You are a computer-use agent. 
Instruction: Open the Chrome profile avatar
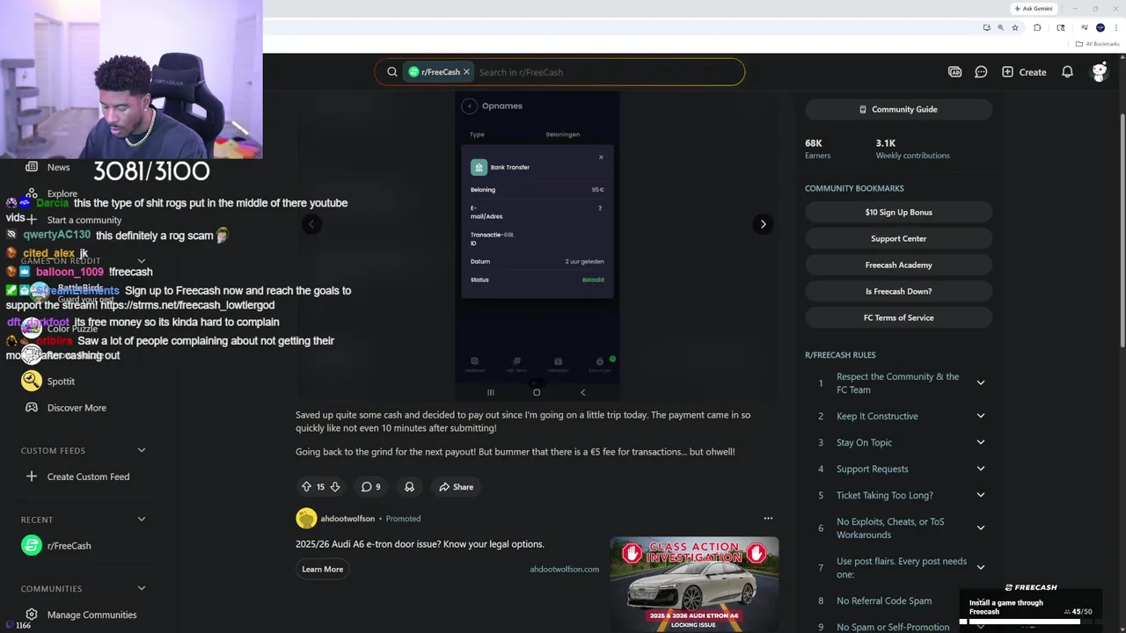[1100, 28]
